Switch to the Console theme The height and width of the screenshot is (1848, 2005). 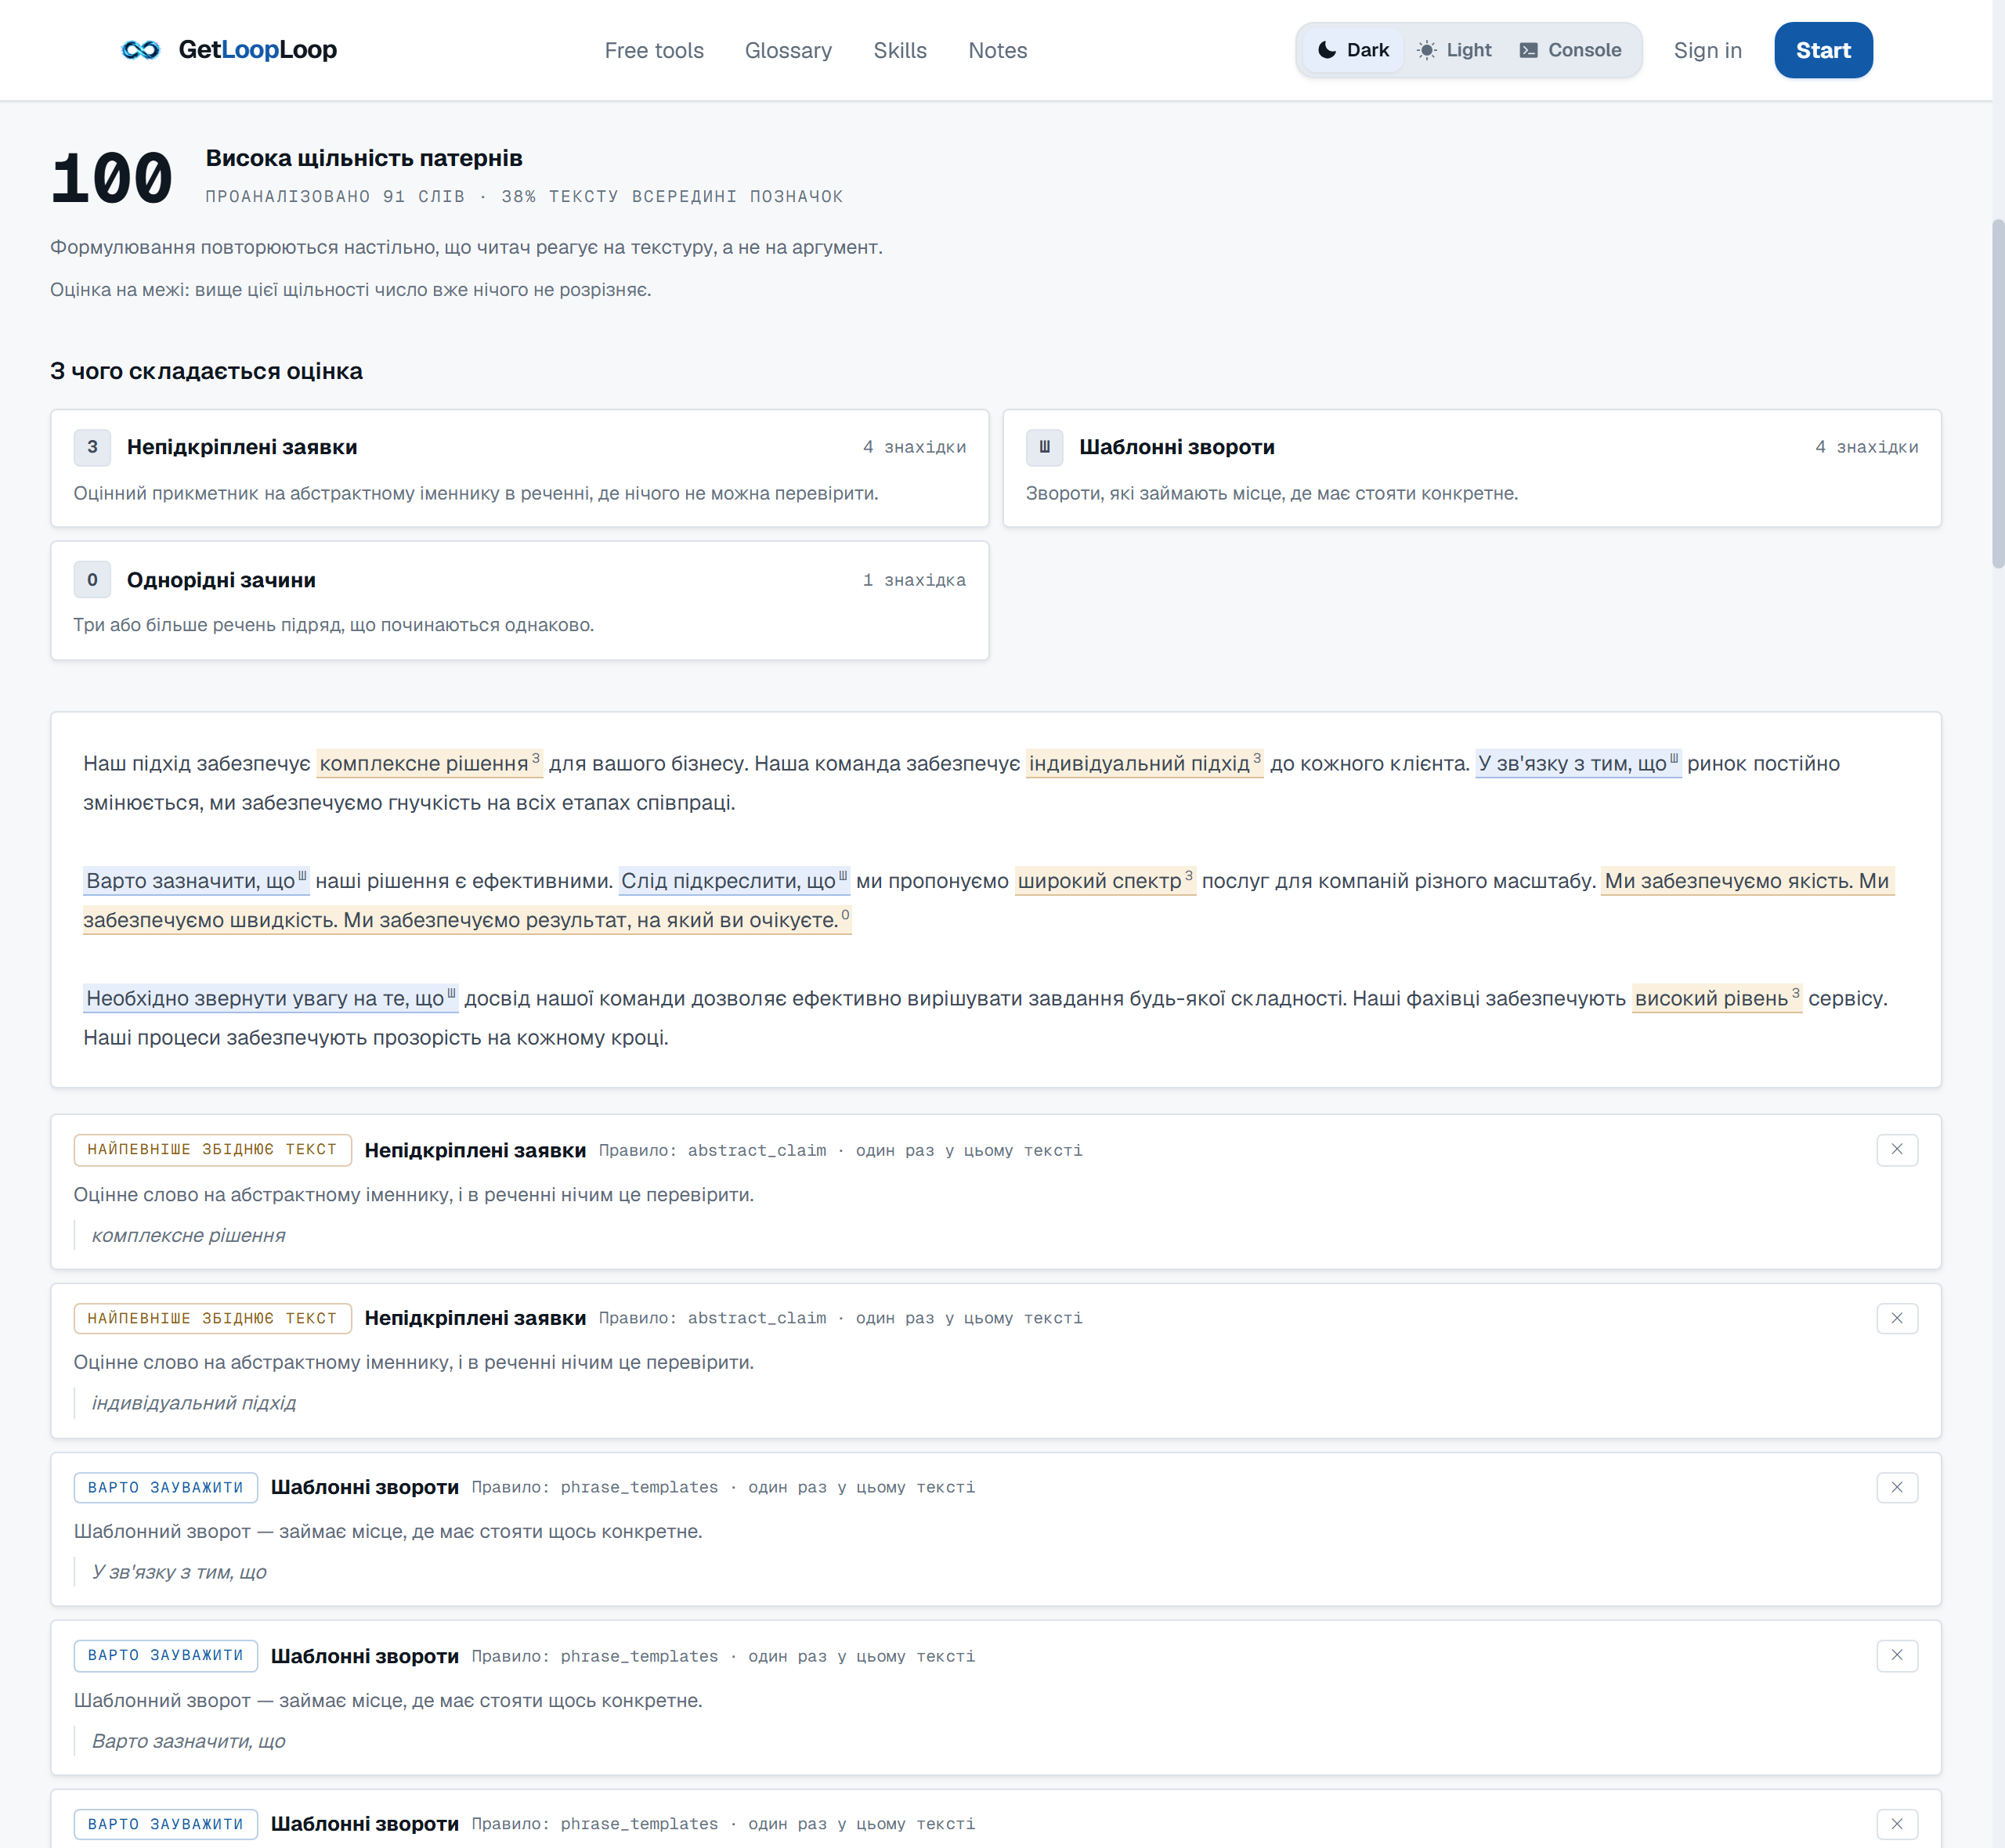[x=1571, y=50]
